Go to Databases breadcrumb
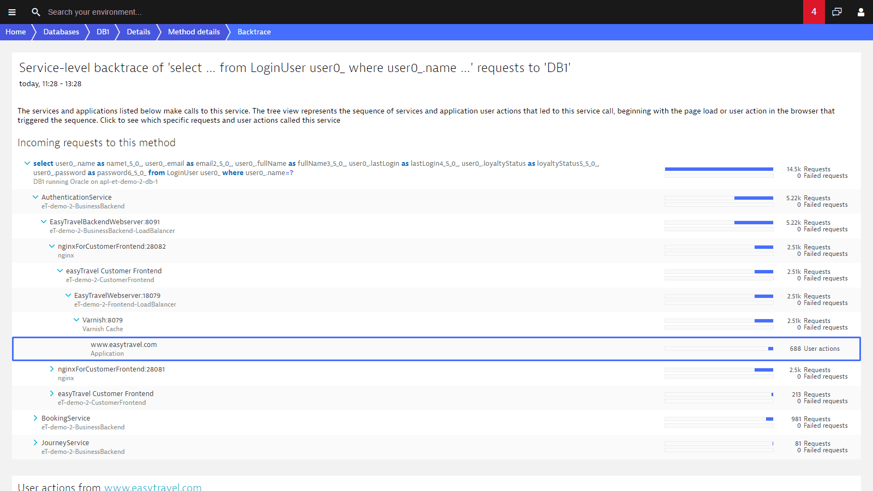The height and width of the screenshot is (491, 873). click(x=61, y=32)
